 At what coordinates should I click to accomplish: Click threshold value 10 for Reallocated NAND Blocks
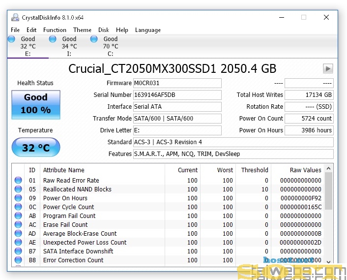click(x=265, y=189)
